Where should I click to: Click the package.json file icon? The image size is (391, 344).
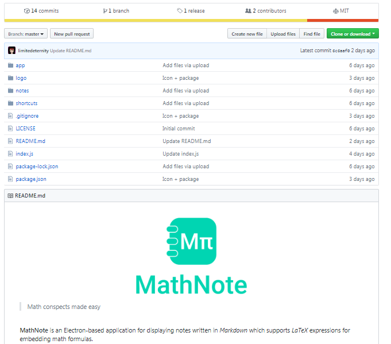point(10,179)
